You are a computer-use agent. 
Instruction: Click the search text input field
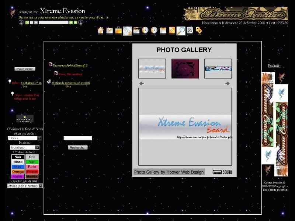tap(77, 138)
